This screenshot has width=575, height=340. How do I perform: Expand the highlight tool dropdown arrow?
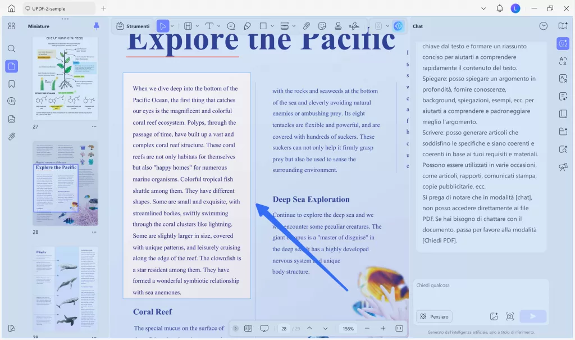pos(197,26)
